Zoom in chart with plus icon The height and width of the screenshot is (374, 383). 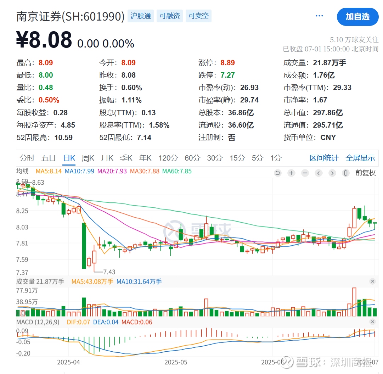[x=291, y=173]
